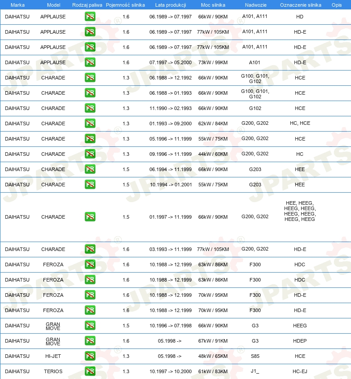Click the engine code HC-EJ
Screen dimensions: 351x379
tap(300, 371)
